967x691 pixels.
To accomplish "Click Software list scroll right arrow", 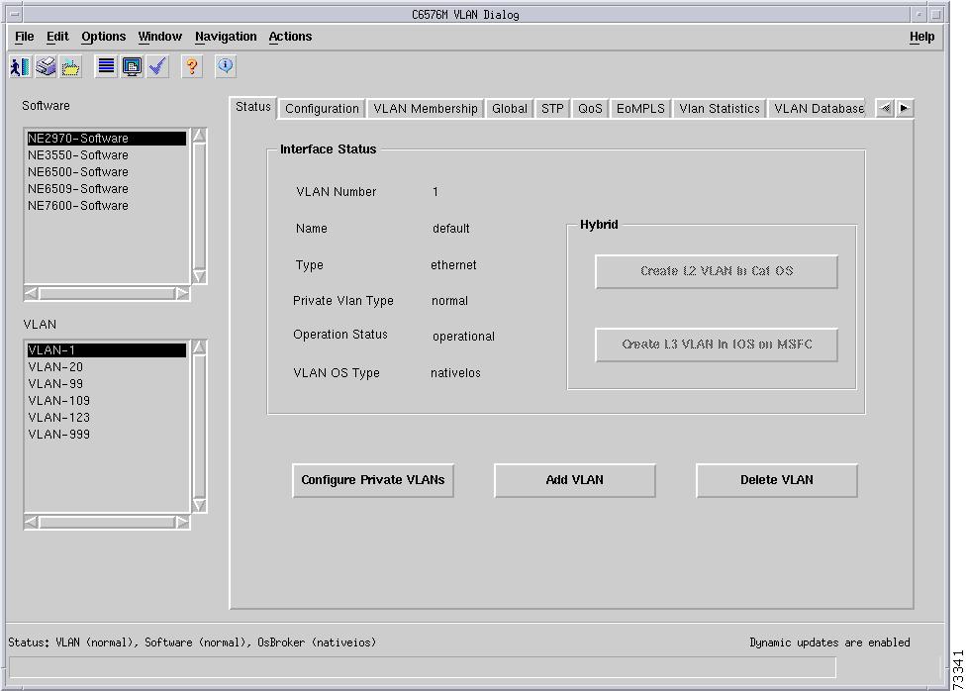I will pos(182,294).
